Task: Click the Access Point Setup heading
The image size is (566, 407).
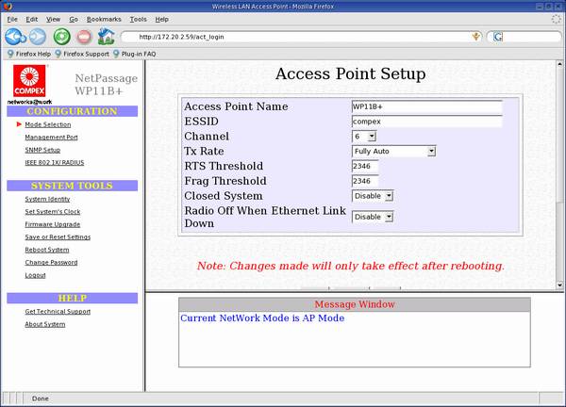Action: click(351, 73)
